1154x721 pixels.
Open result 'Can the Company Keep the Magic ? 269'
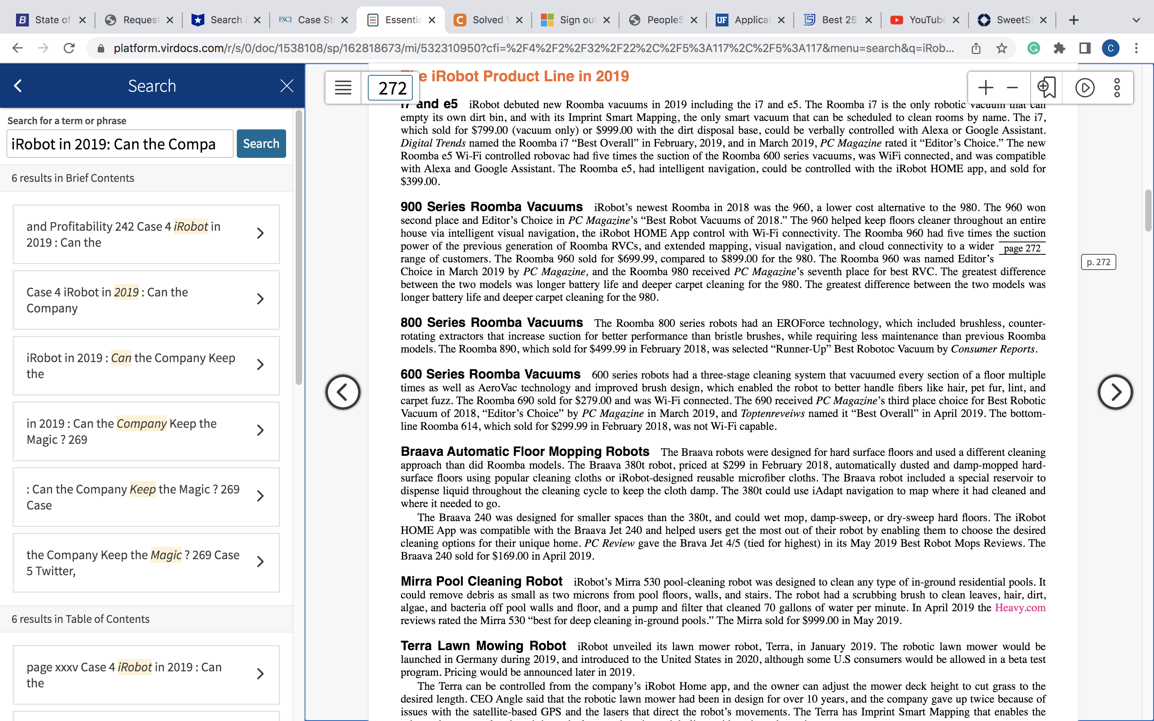pos(146,431)
